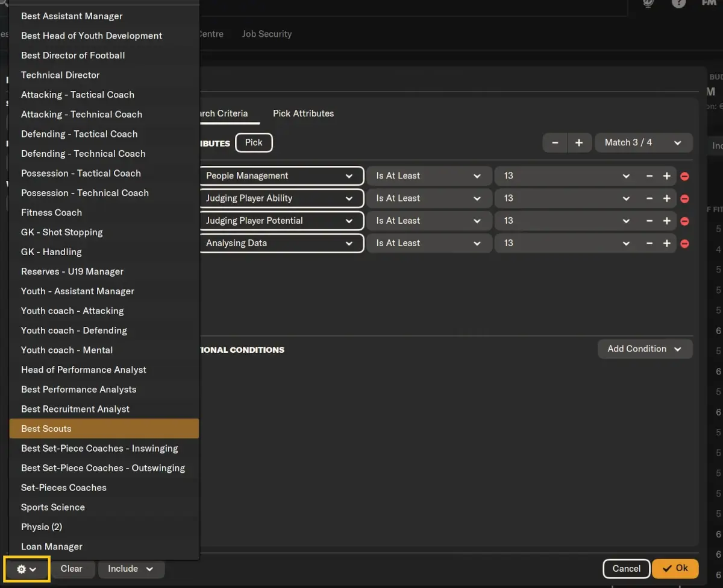Remove the Judging Player Potential row

click(684, 221)
